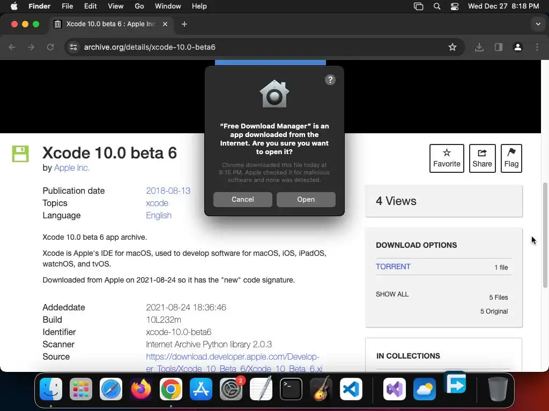This screenshot has width=549, height=411.
Task: Open the Go menu
Action: 139,6
